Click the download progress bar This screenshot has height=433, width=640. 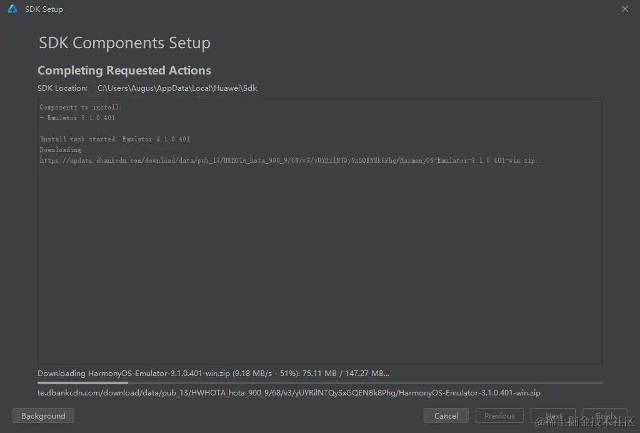click(x=319, y=383)
